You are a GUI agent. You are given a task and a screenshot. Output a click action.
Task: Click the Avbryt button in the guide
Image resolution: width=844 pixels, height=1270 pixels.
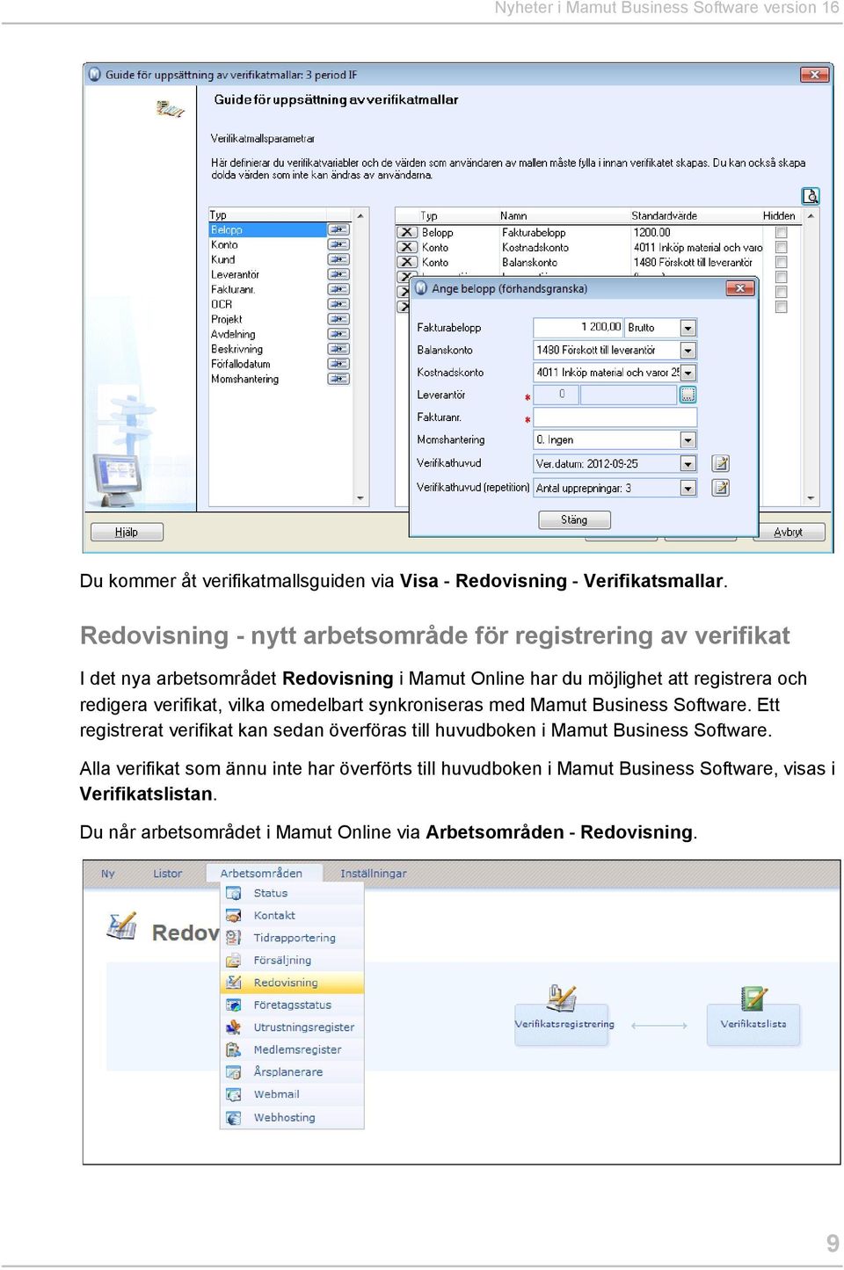click(x=789, y=532)
